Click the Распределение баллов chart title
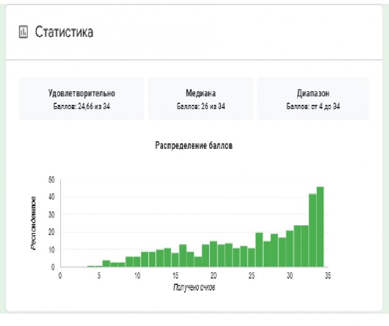This screenshot has width=389, height=326. pyautogui.click(x=194, y=146)
